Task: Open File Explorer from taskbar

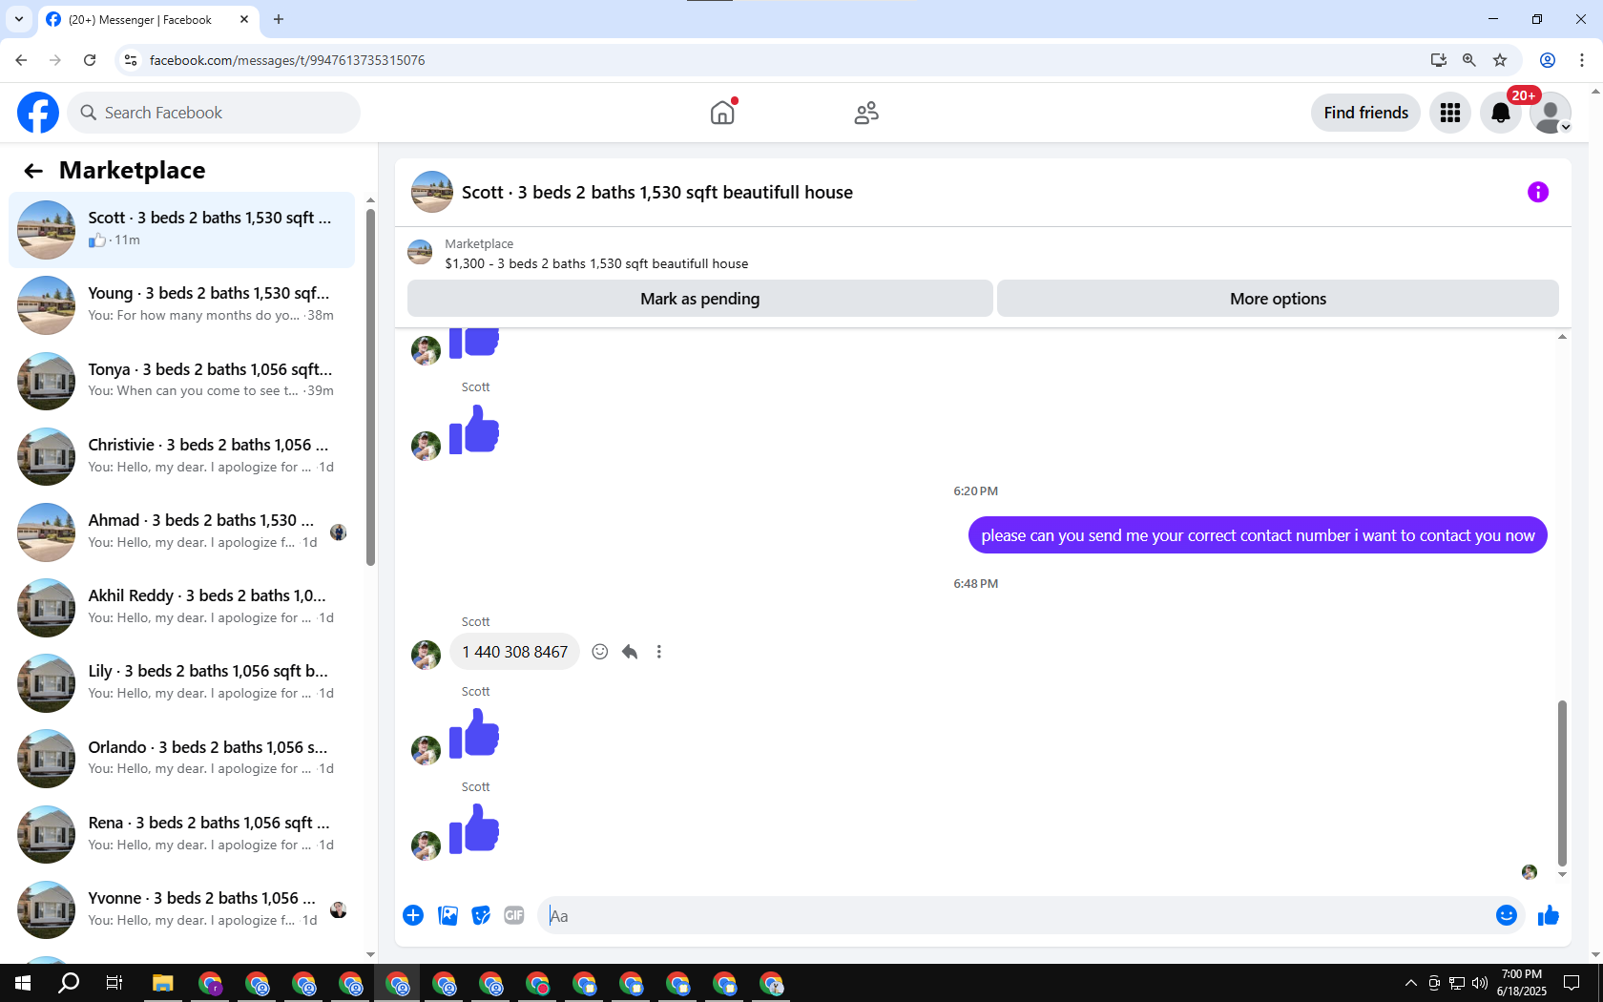Action: [x=163, y=983]
